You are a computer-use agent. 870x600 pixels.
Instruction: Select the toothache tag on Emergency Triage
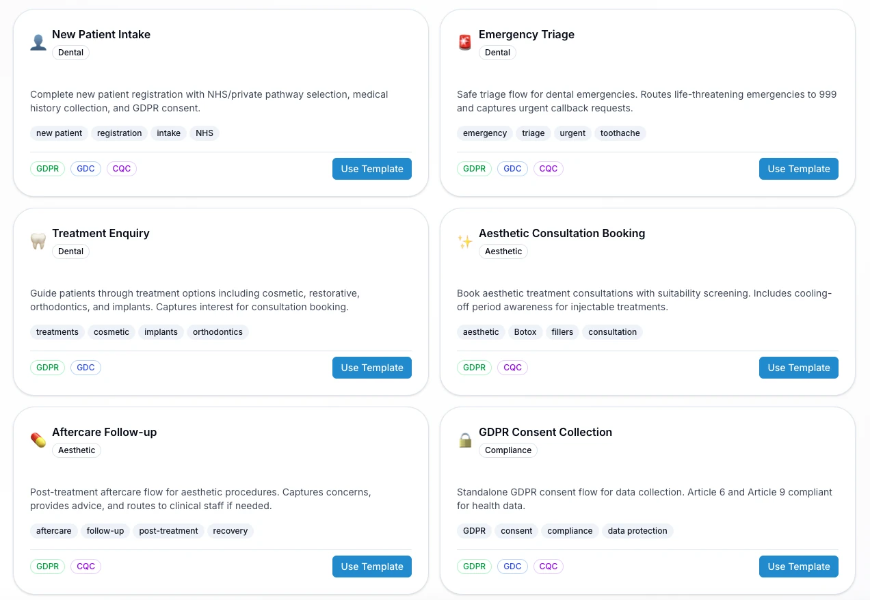(x=620, y=133)
